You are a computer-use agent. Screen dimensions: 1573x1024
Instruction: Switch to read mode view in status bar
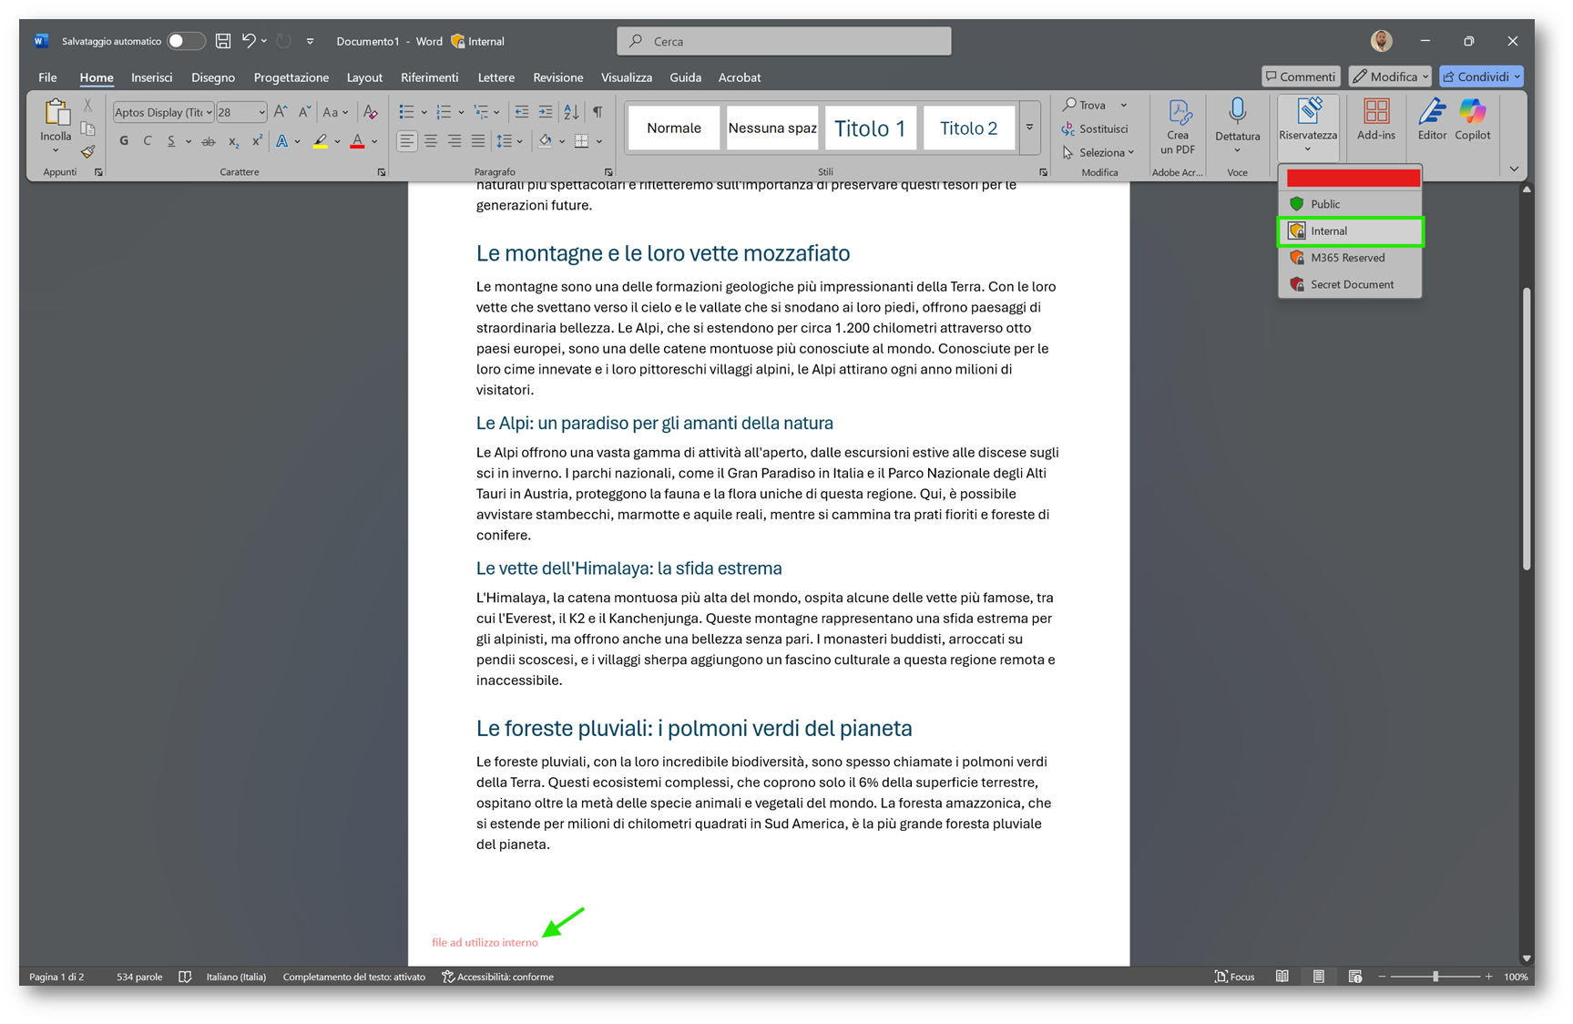coord(1282,977)
